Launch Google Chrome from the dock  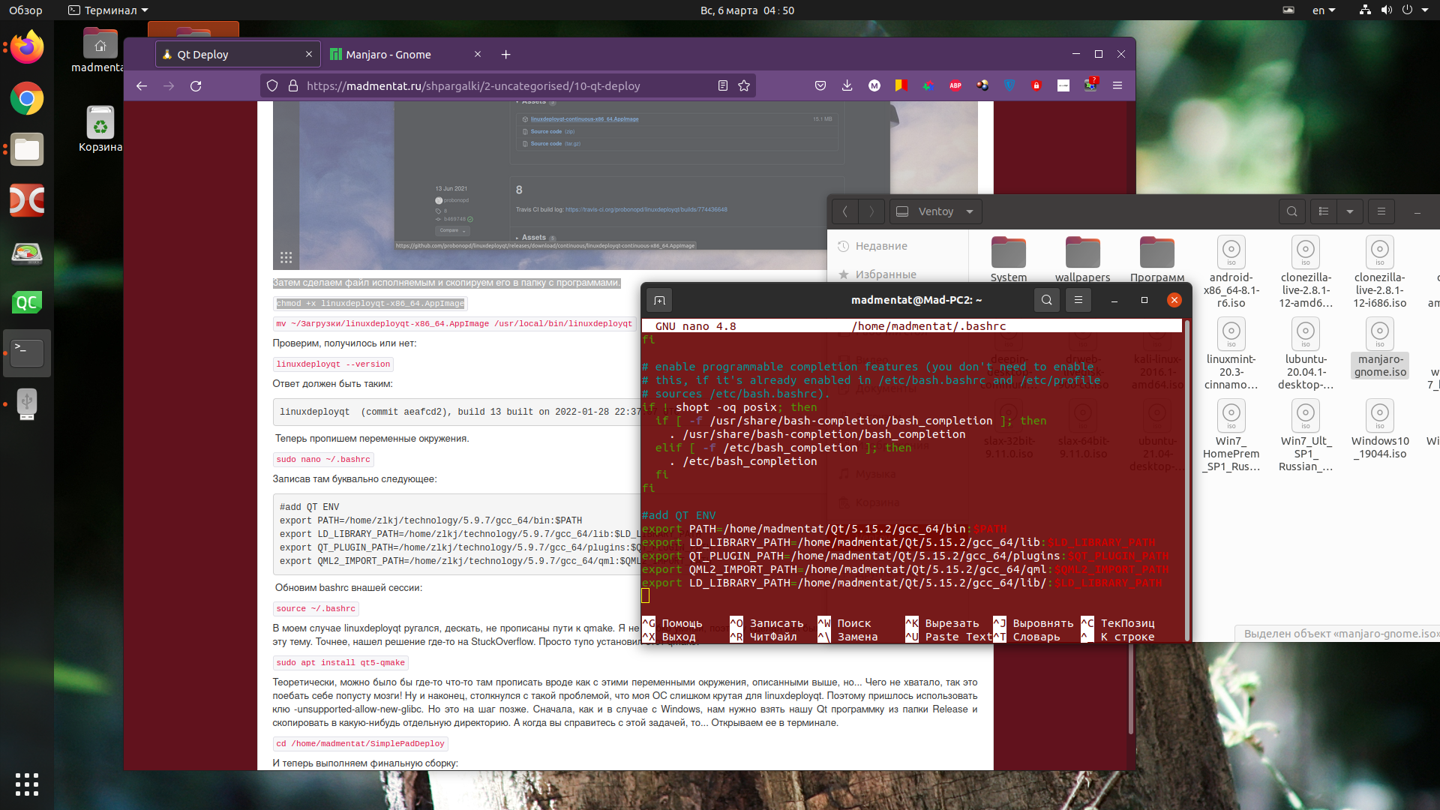(x=27, y=98)
